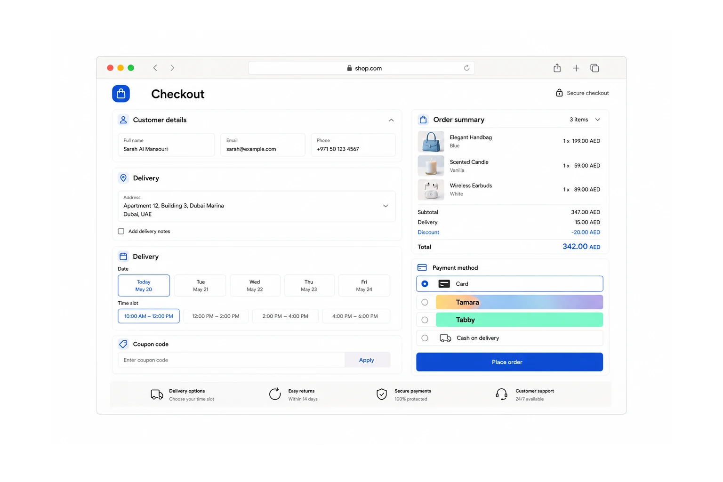The width and height of the screenshot is (723, 482).
Task: Click the Email input field
Action: point(263,145)
